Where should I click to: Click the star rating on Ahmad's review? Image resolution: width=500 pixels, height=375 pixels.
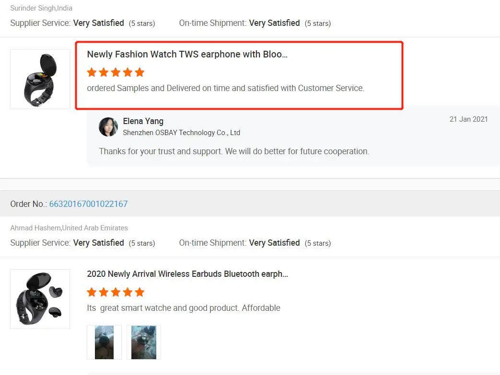coord(116,292)
